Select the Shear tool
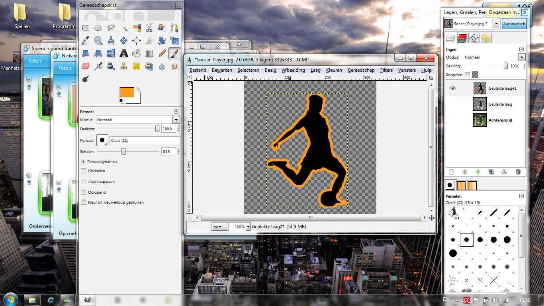 [x=86, y=53]
